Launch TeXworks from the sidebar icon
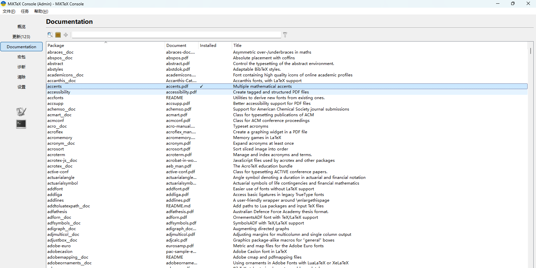The width and height of the screenshot is (536, 268). point(21,112)
